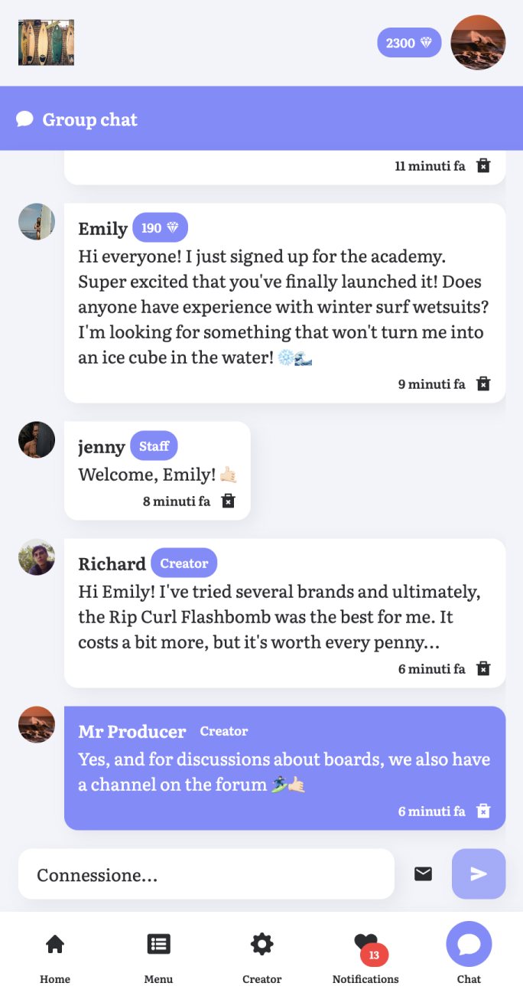The width and height of the screenshot is (523, 996).
Task: Delete Emily's wetsuit message via trash icon
Action: 483,384
